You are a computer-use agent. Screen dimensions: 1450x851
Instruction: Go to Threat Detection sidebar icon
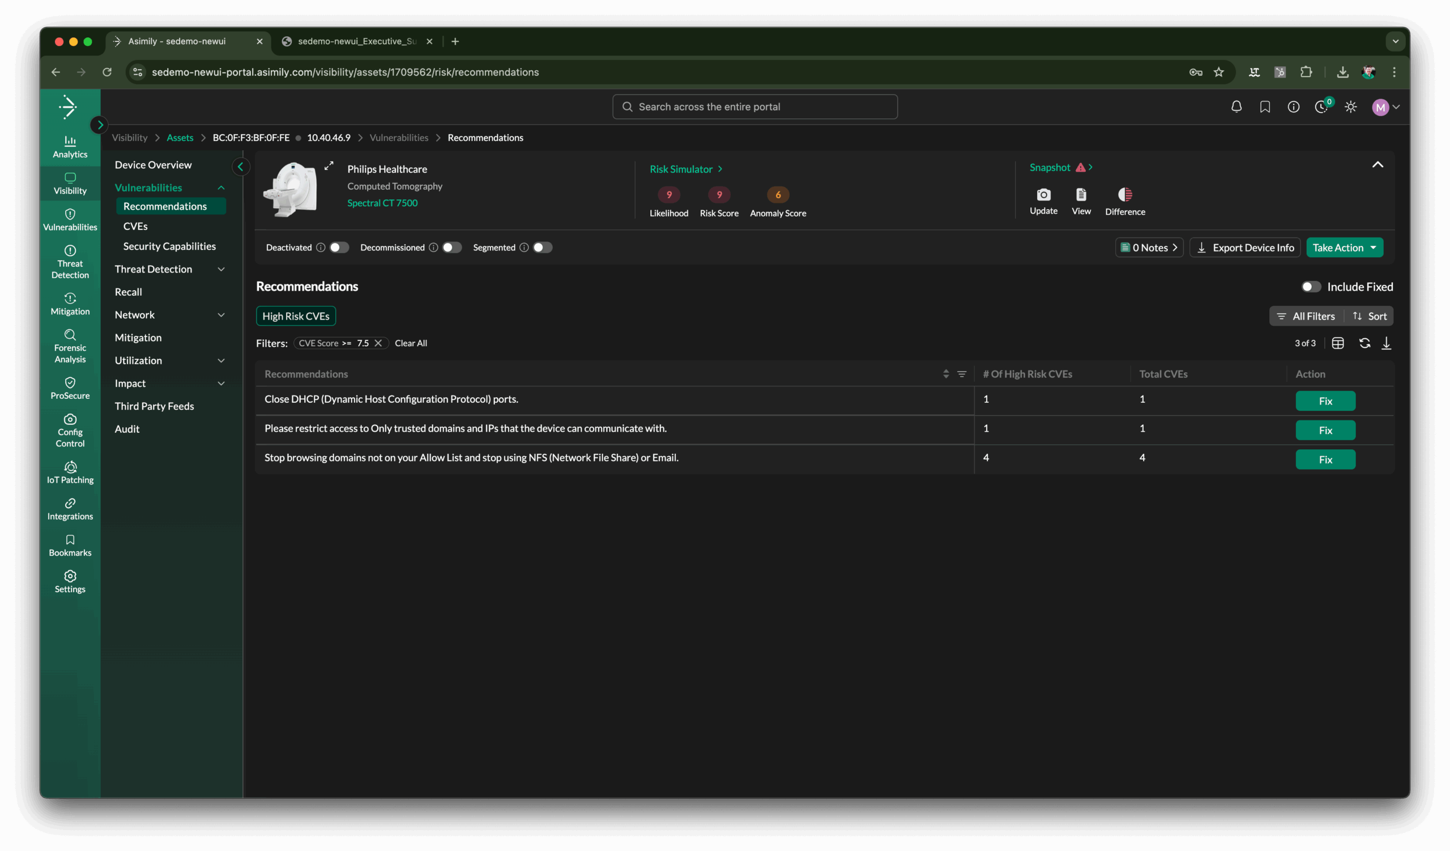pyautogui.click(x=70, y=262)
